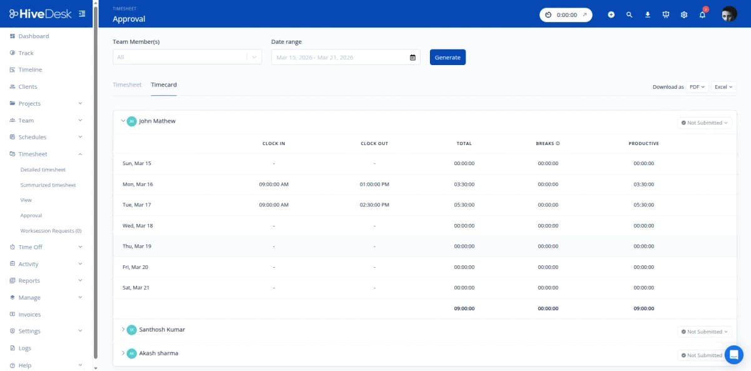Viewport: 751px width, 371px height.
Task: Click the timer showing 0:00:00
Action: tap(565, 14)
